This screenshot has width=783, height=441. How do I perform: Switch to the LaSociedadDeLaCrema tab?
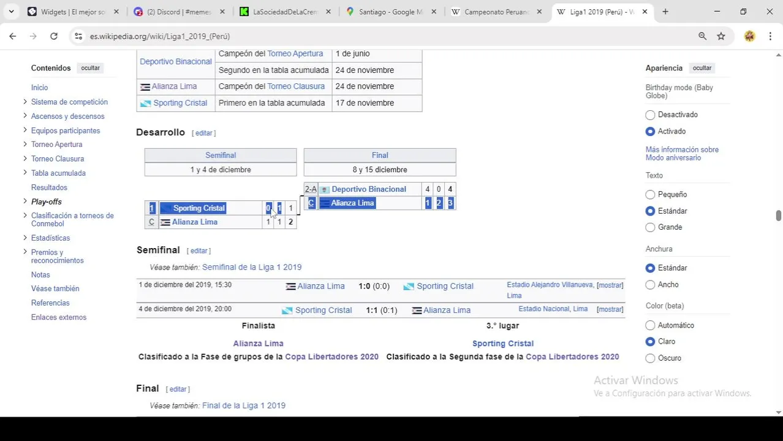click(x=286, y=12)
